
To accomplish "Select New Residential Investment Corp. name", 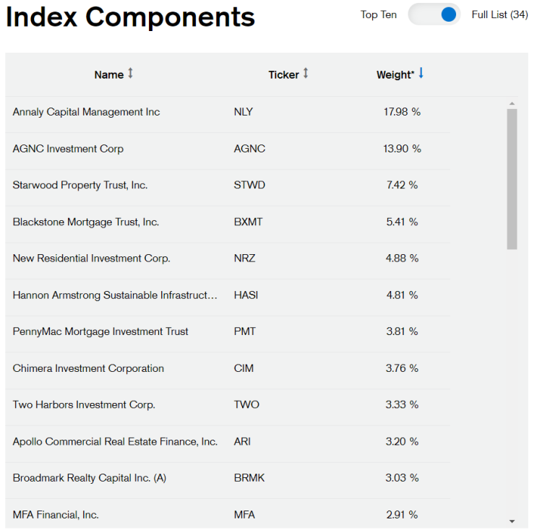I will point(92,259).
